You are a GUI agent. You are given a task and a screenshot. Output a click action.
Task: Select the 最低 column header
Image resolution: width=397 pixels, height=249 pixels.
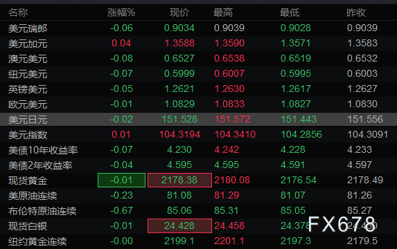290,12
